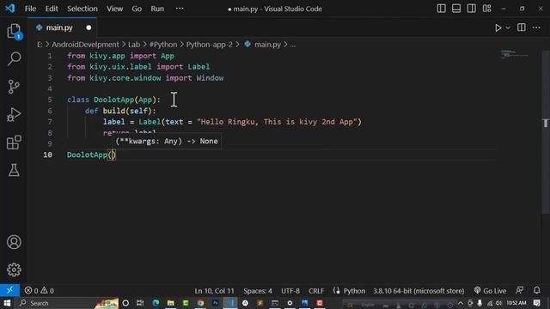Click the unsaved dot on main.py tab
Image resolution: width=550 pixels, height=309 pixels.
tap(89, 27)
